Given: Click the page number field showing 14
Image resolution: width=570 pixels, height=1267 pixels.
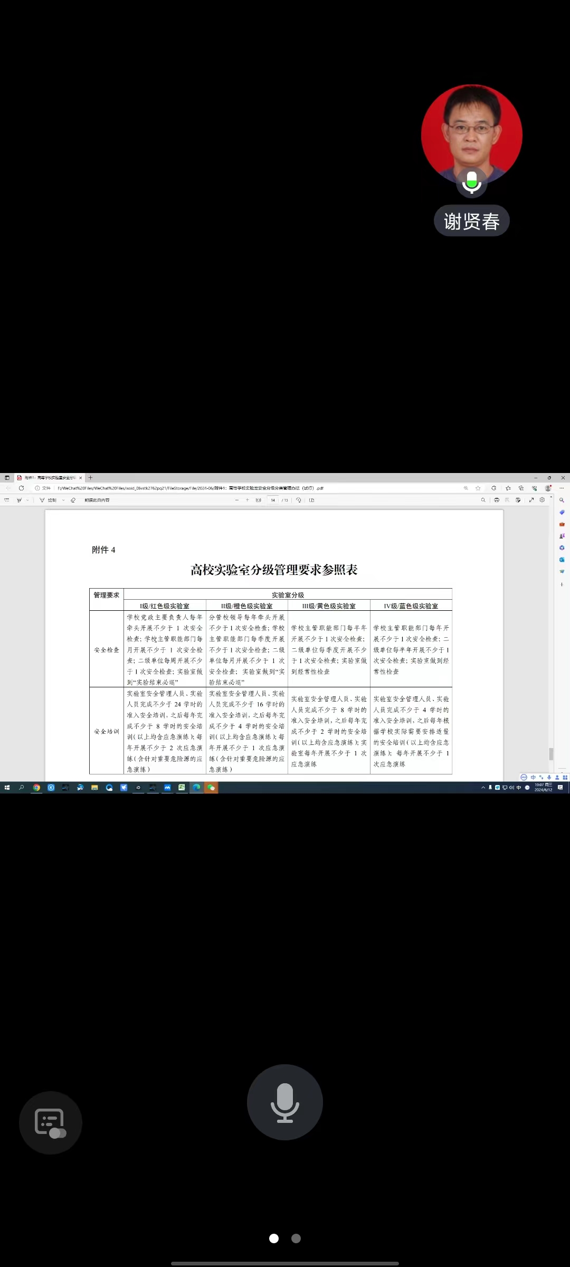Looking at the screenshot, I should [x=273, y=500].
